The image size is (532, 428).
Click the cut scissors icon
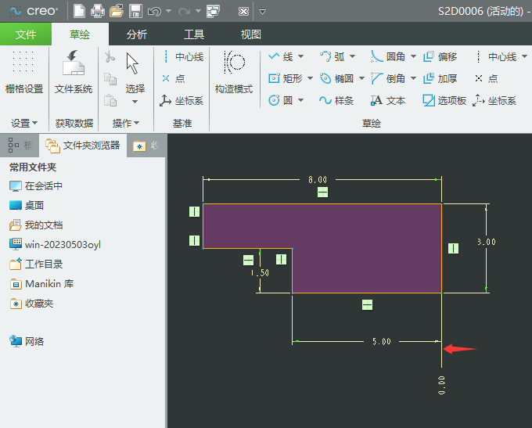click(110, 56)
